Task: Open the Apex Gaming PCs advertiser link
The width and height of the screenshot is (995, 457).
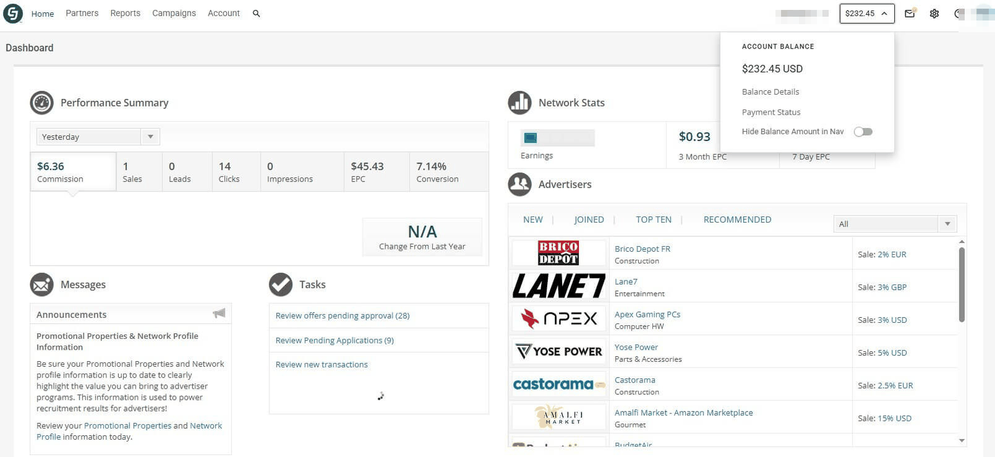Action: (647, 315)
